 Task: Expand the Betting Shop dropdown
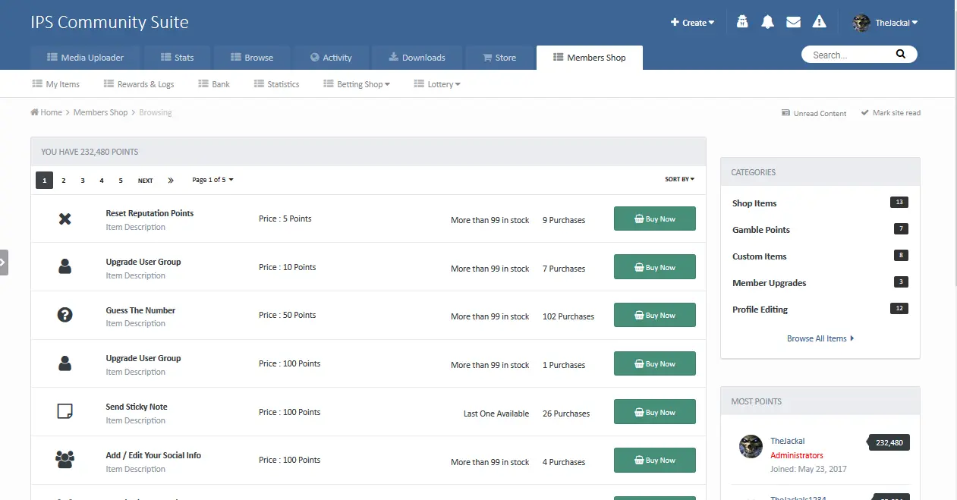pos(357,84)
